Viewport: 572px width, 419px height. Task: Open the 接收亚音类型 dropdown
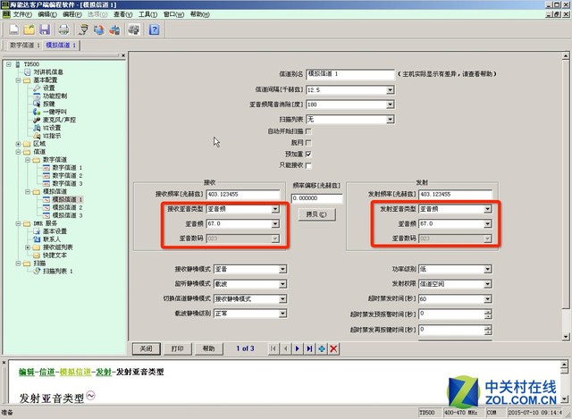(x=275, y=209)
